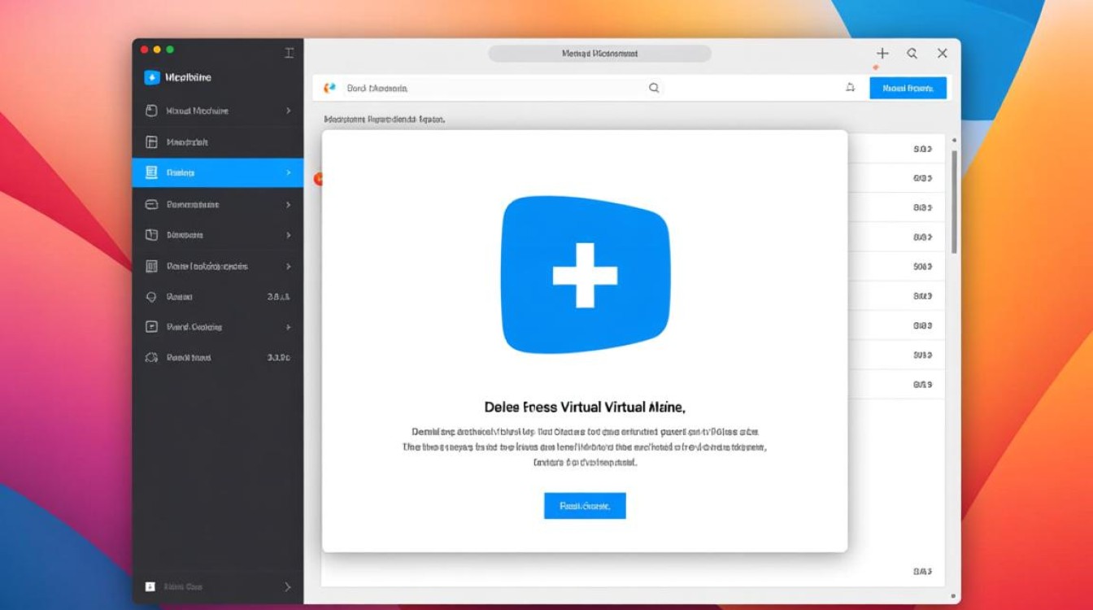Click the lightbulb-shaped icon in the sidebar
The height and width of the screenshot is (610, 1093).
pos(151,297)
